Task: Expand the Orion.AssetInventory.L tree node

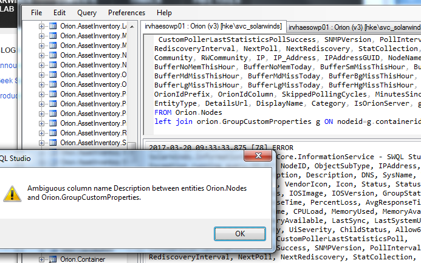Action: click(x=41, y=26)
